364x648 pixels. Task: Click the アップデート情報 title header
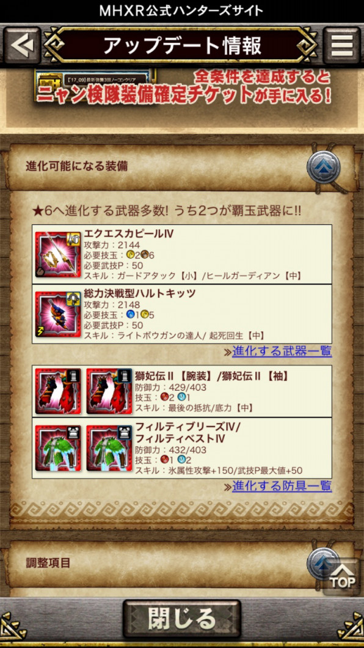coord(182,45)
